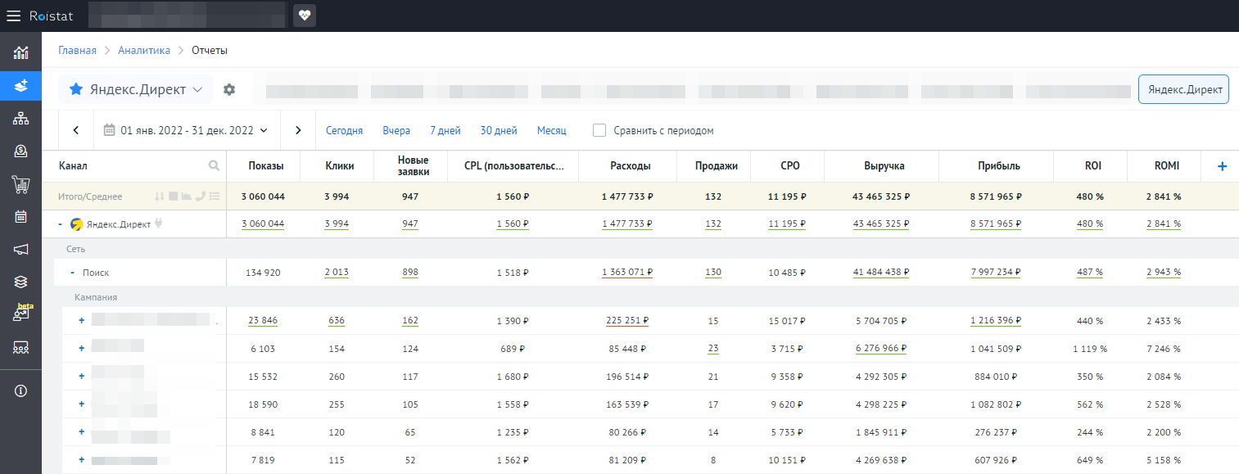
Task: Open the megaphone sidebar icon
Action: [21, 250]
